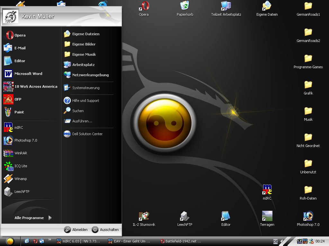Open Eigene Dateien in the Start menu
This screenshot has height=246, width=329.
pos(82,34)
